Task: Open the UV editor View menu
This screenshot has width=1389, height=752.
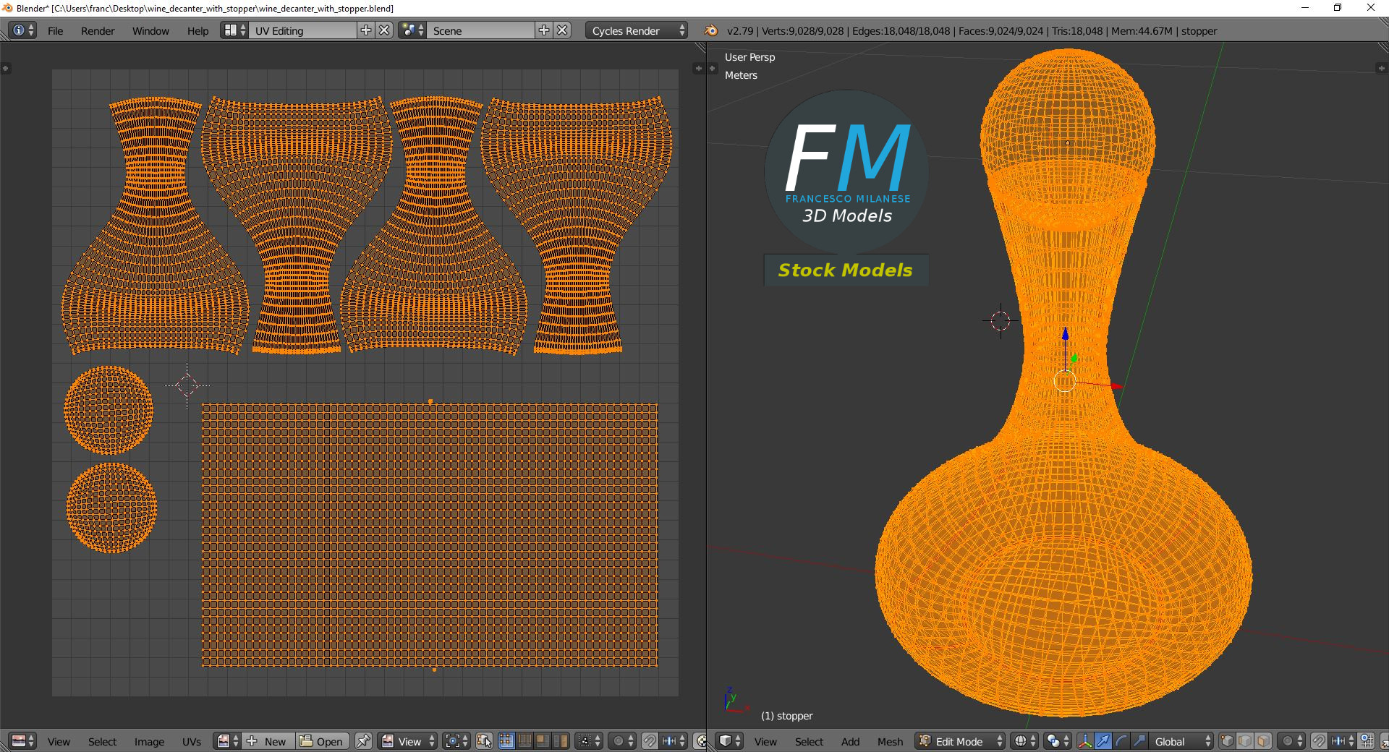Action: [59, 742]
